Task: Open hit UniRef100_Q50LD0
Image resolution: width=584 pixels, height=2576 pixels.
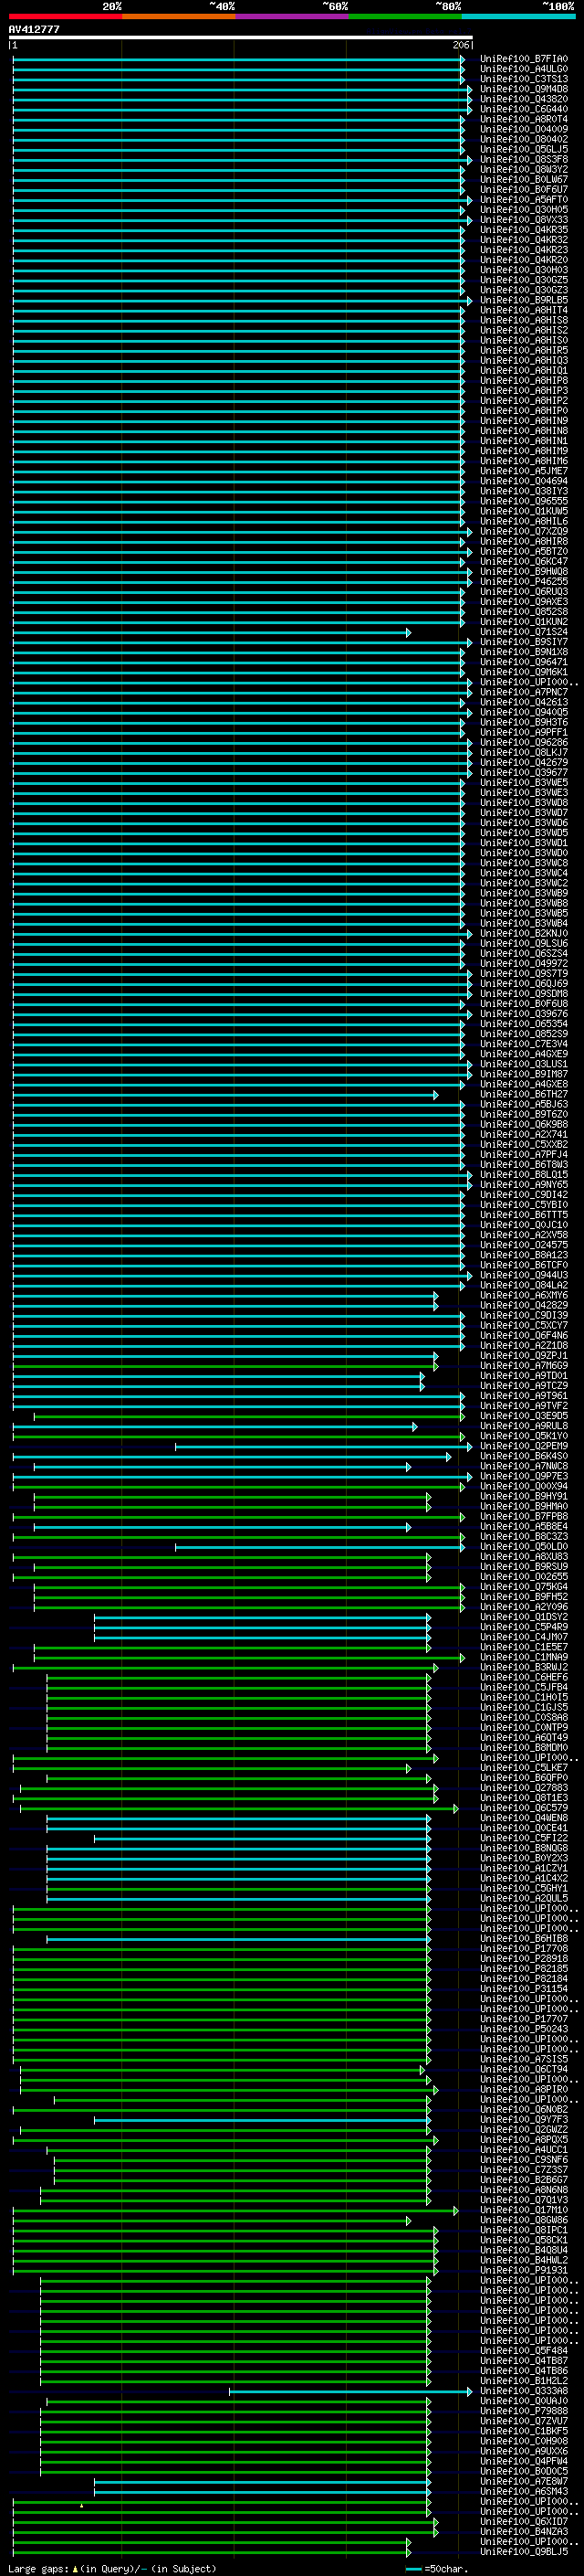Action: click(524, 1547)
